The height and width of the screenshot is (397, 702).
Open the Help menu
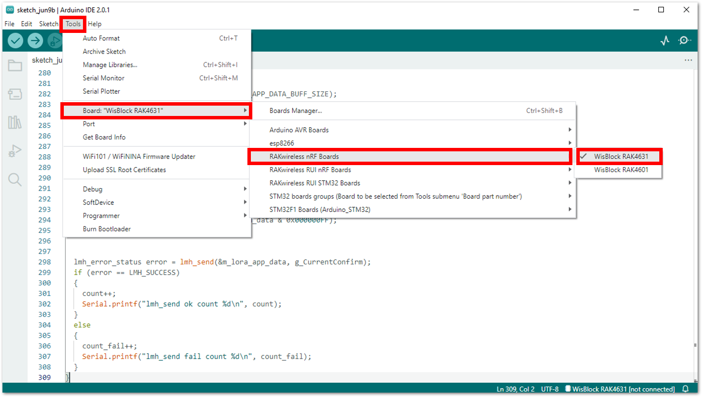point(95,24)
